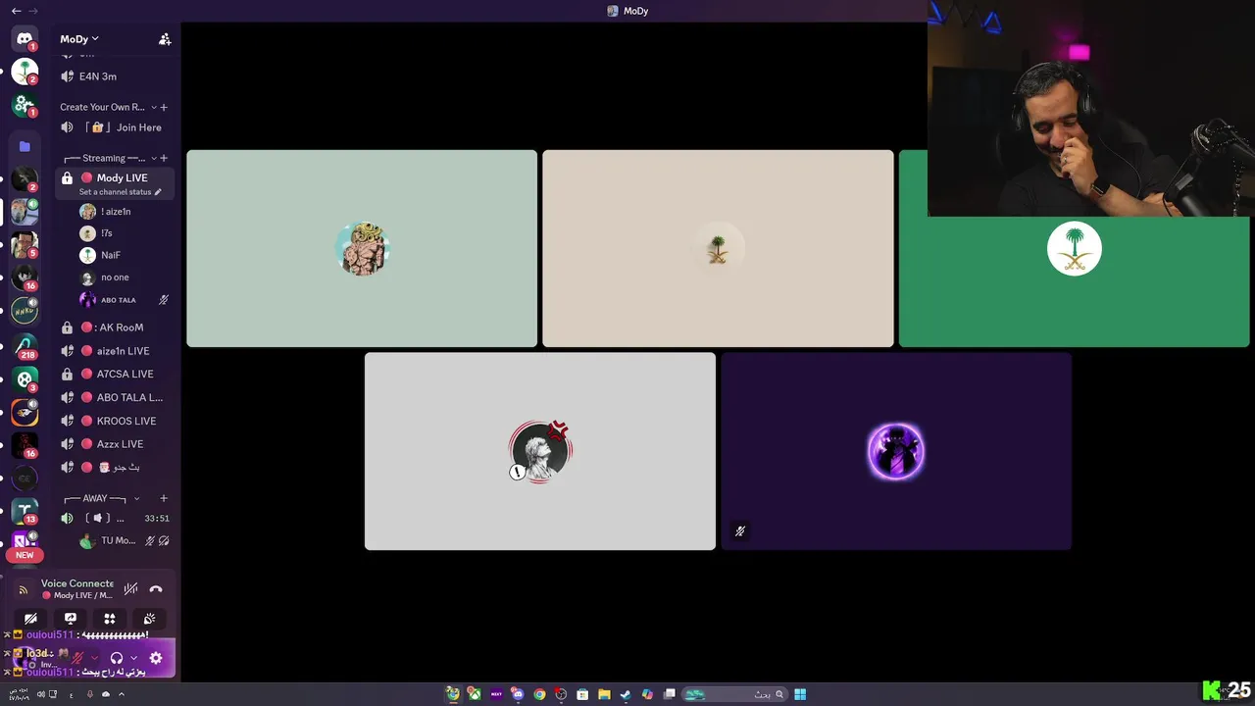Image resolution: width=1255 pixels, height=706 pixels.
Task: Open File Explorer from the taskbar
Action: pyautogui.click(x=604, y=694)
